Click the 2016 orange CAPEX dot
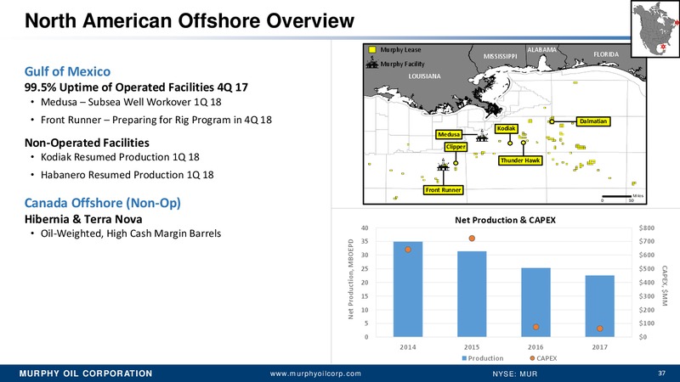 coord(536,327)
